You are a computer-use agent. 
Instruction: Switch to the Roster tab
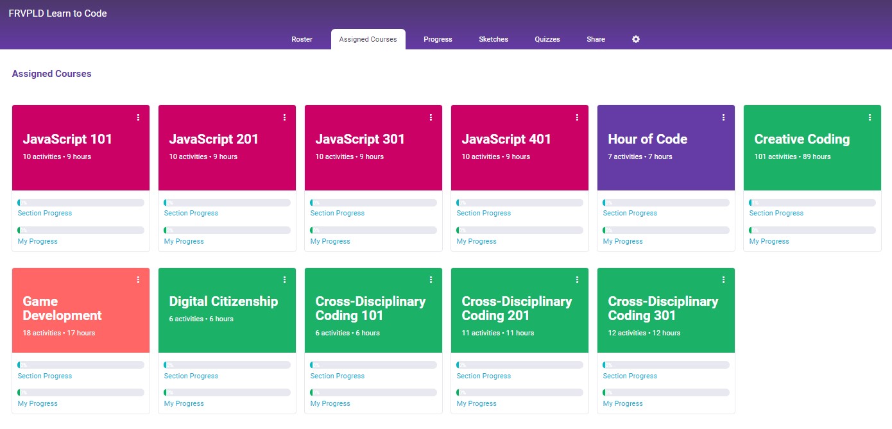point(302,39)
